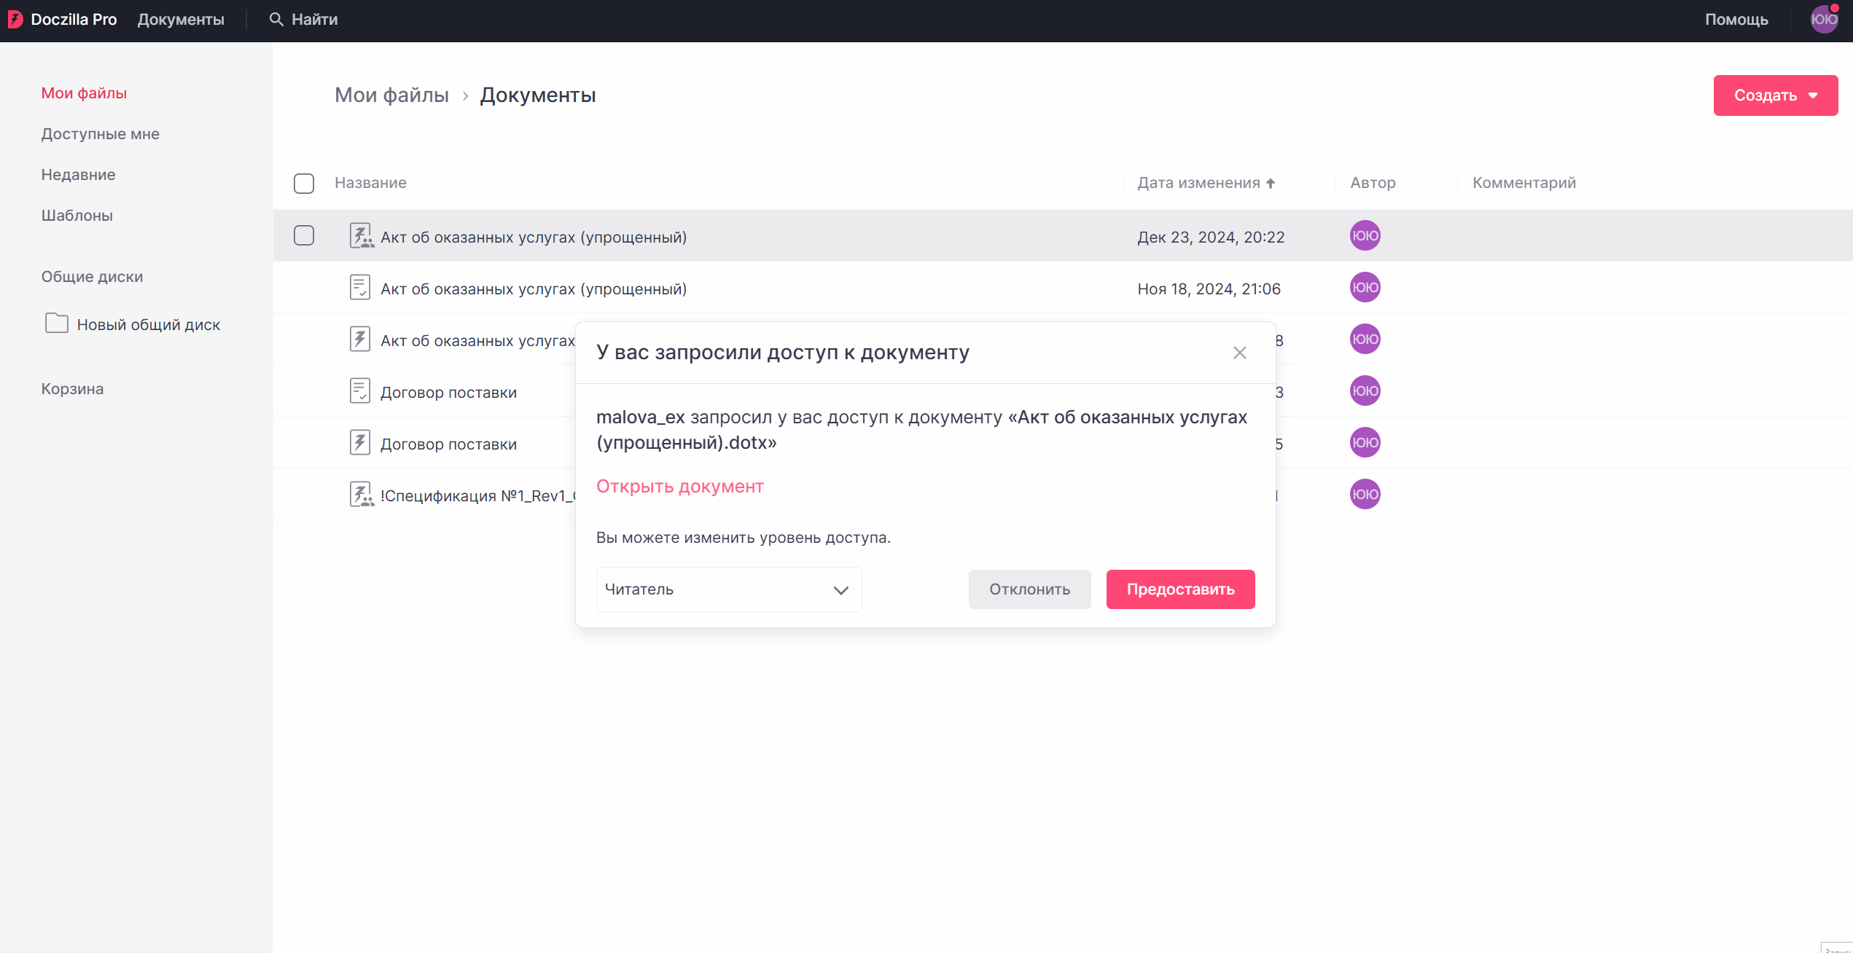Go to the Шаблоны sidebar section
Viewport: 1853px width, 953px height.
(x=77, y=216)
